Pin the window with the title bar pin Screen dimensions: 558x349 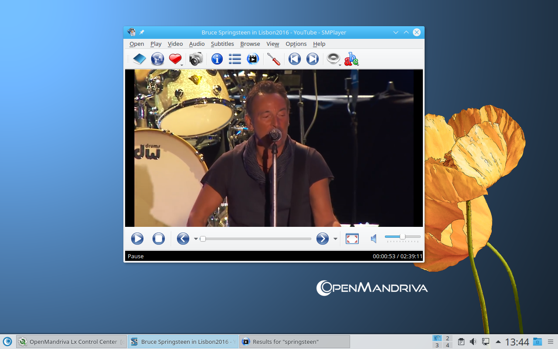tap(142, 32)
